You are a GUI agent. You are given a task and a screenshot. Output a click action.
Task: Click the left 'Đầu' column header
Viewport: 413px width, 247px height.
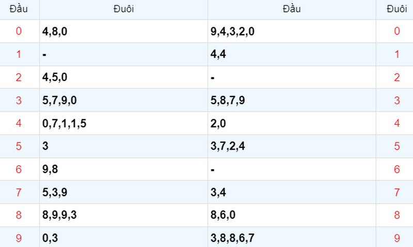tap(19, 9)
